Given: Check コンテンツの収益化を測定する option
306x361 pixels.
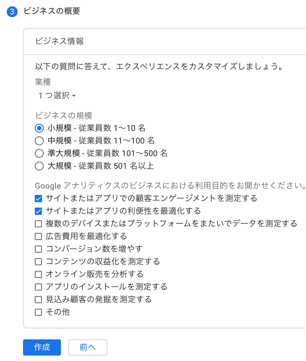Looking at the screenshot, I should pos(38,261).
